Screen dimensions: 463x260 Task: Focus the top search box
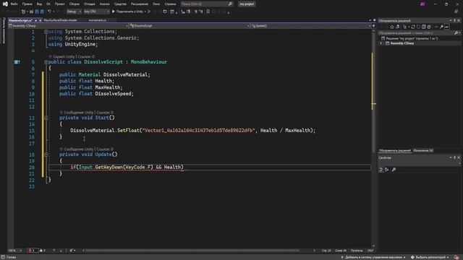click(x=206, y=4)
